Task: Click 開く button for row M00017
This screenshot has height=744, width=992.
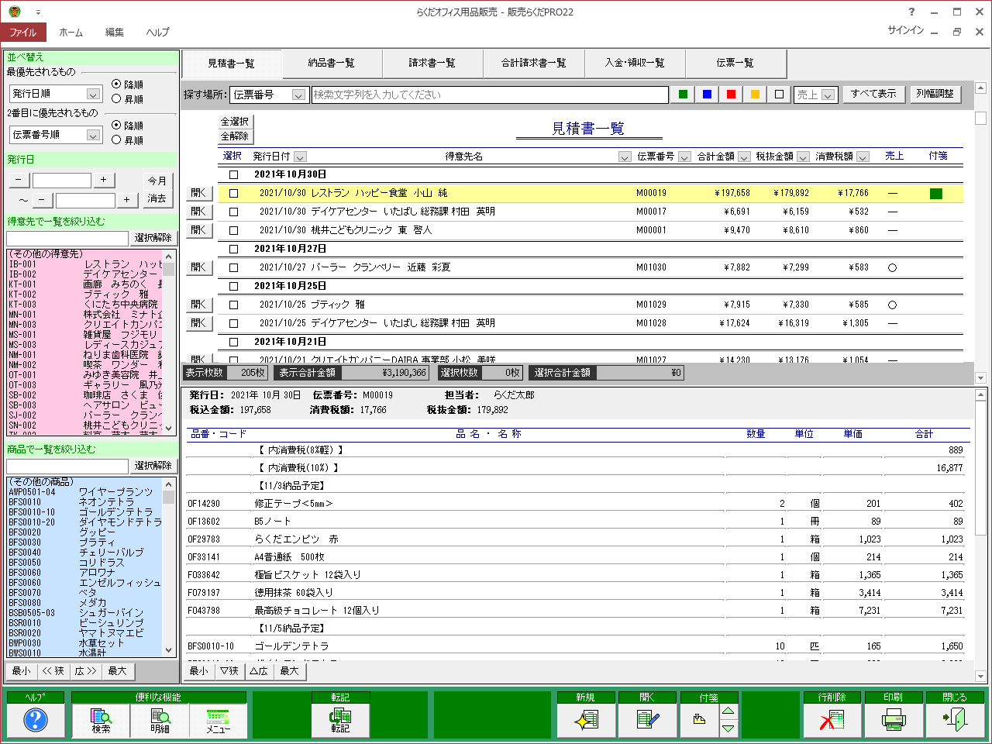Action: click(198, 212)
